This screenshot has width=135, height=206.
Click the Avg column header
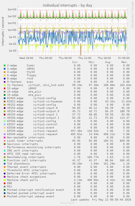pyautogui.click(x=108, y=62)
